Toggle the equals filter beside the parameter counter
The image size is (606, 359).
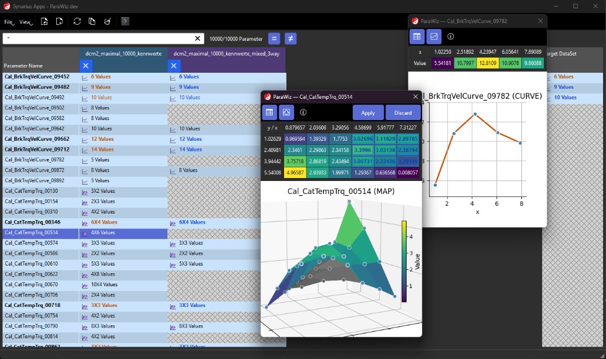[274, 38]
